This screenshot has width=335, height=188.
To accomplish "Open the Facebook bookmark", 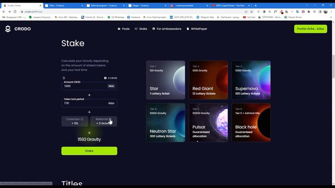I will pos(134,17).
